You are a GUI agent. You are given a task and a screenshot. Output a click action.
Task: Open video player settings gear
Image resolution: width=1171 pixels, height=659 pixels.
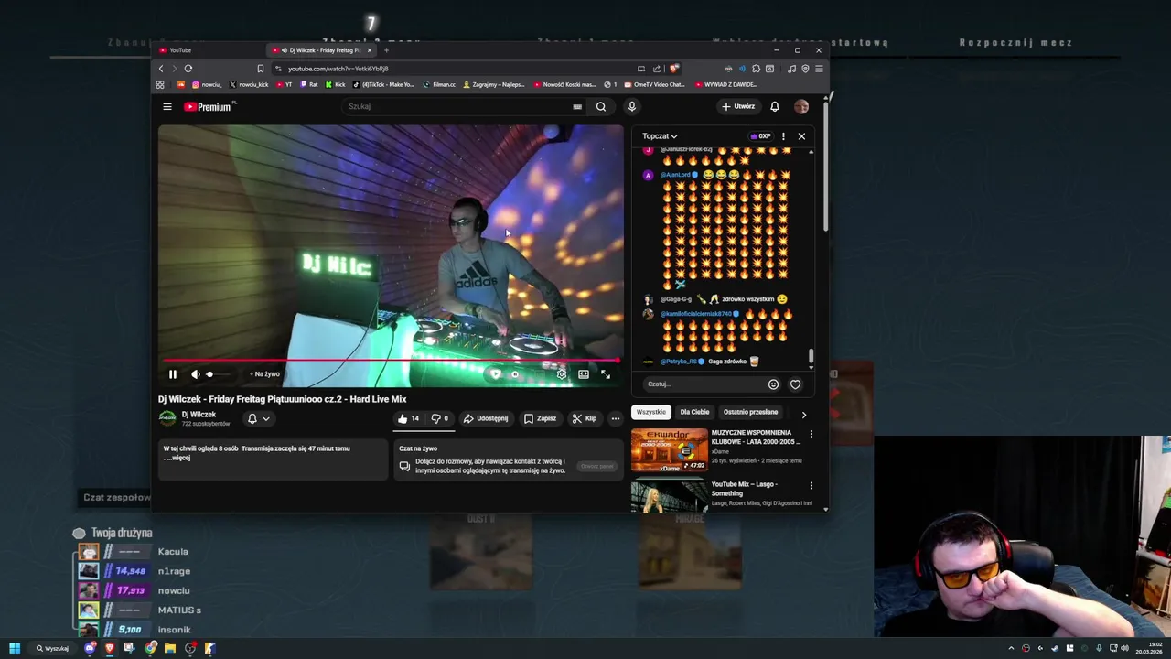pos(561,373)
